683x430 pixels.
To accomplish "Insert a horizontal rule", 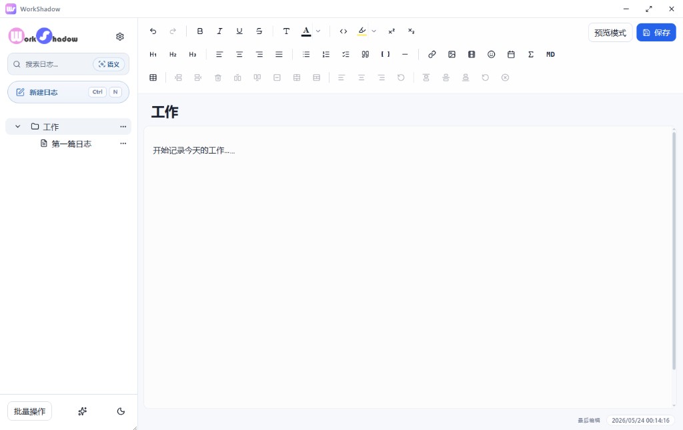I will click(405, 55).
